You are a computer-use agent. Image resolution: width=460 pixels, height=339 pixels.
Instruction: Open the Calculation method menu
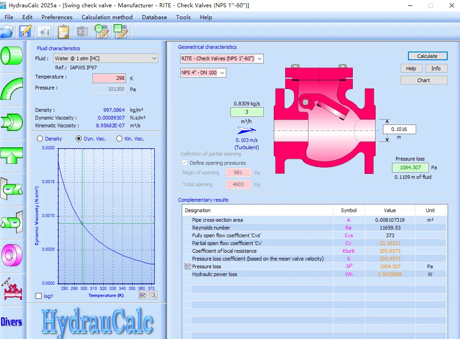[107, 17]
